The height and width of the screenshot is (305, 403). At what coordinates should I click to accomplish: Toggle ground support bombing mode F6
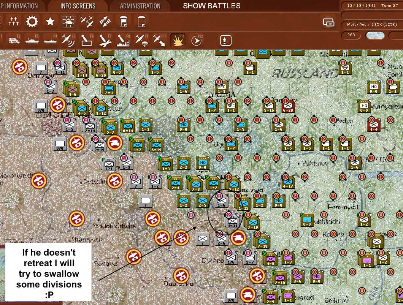pyautogui.click(x=87, y=40)
